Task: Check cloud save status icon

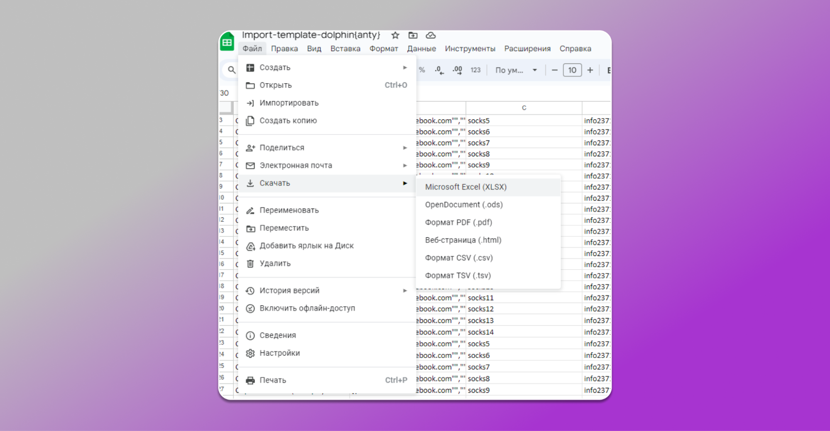Action: pyautogui.click(x=431, y=35)
